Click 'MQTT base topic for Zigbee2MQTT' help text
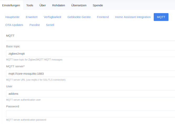 click(x=34, y=60)
